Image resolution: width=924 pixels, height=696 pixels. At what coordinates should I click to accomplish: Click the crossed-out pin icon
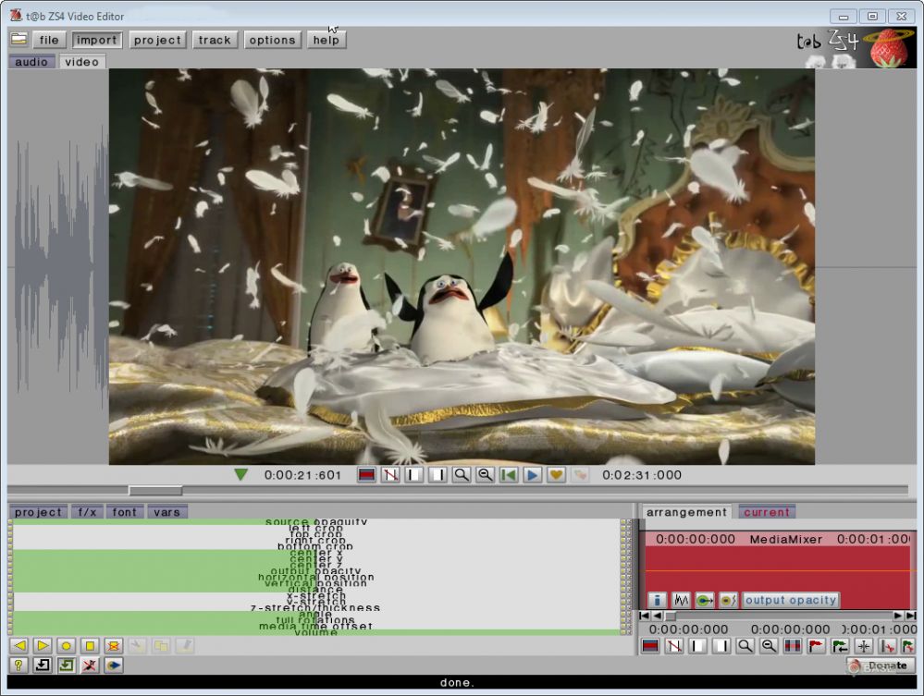click(90, 665)
